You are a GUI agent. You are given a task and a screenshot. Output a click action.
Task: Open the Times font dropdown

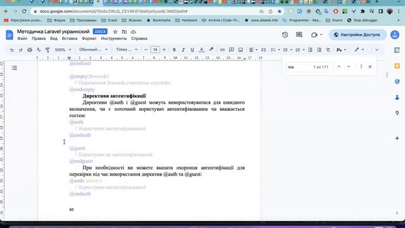pyautogui.click(x=127, y=49)
